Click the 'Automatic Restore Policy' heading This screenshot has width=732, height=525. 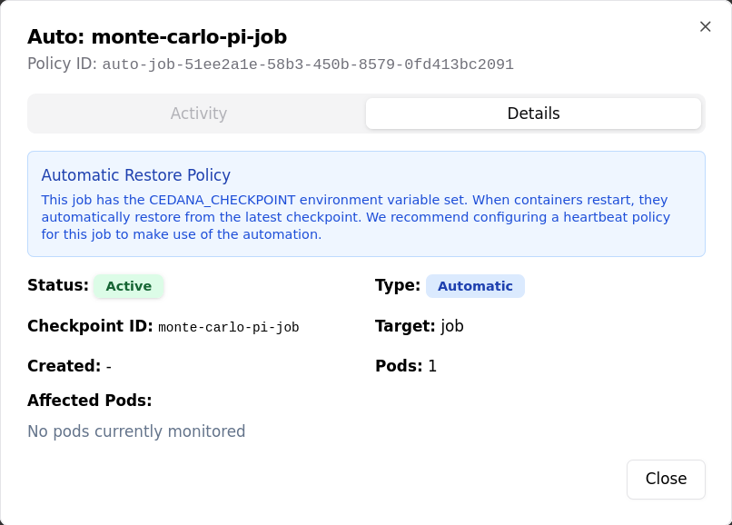click(x=136, y=175)
